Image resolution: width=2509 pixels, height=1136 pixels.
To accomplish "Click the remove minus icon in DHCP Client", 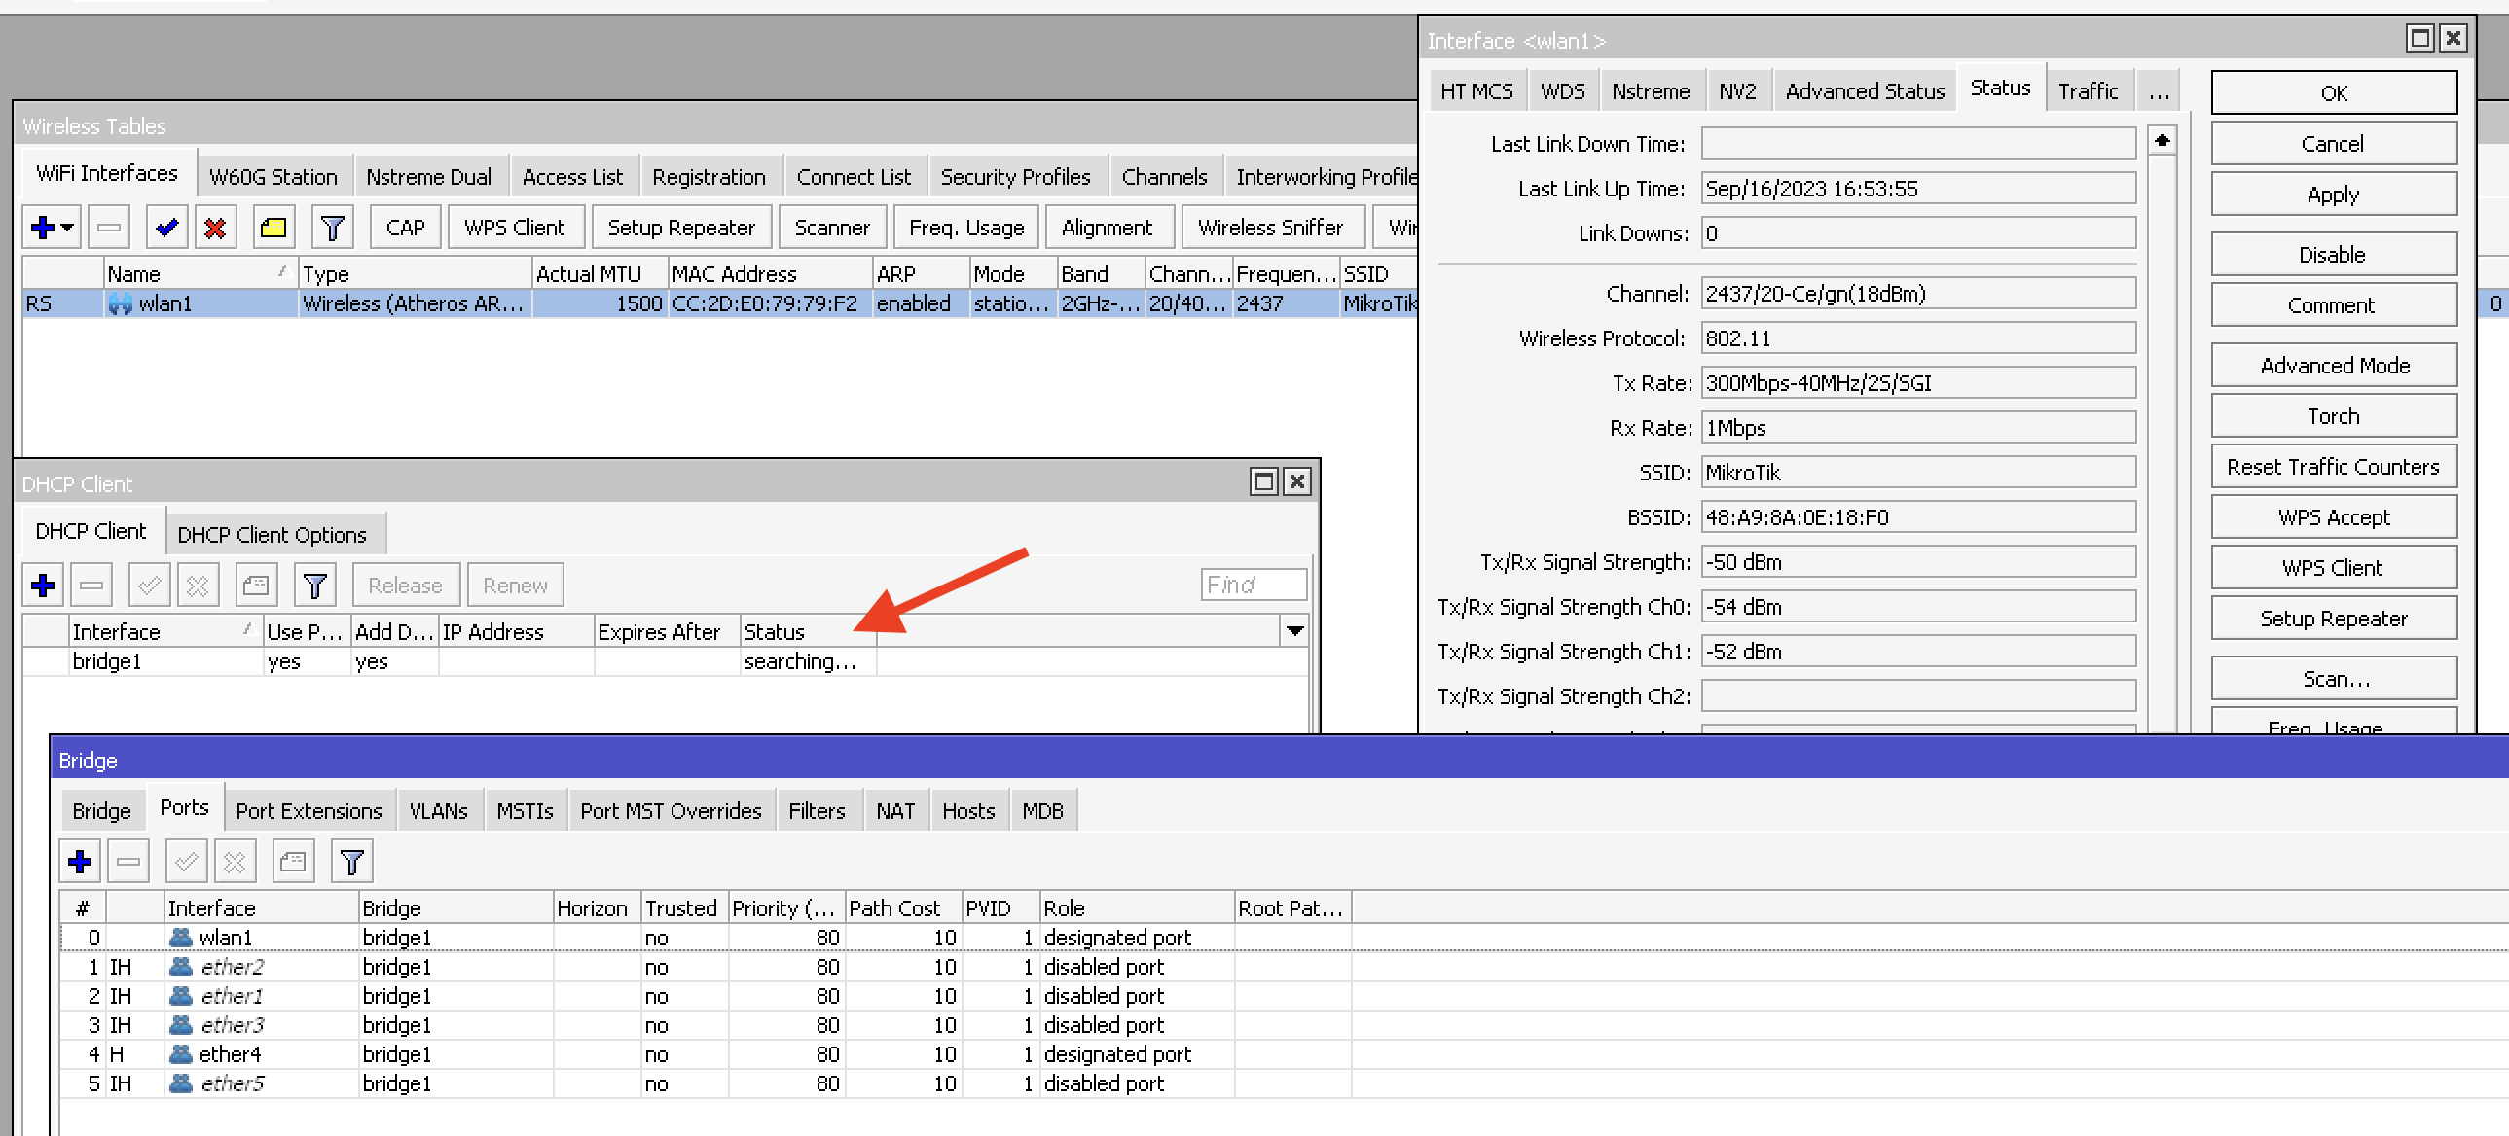I will pyautogui.click(x=91, y=586).
